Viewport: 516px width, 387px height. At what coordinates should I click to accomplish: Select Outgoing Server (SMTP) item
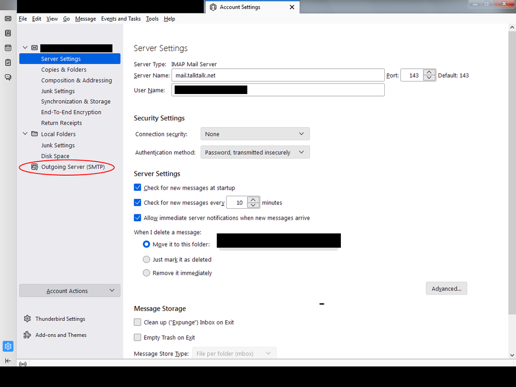(73, 167)
